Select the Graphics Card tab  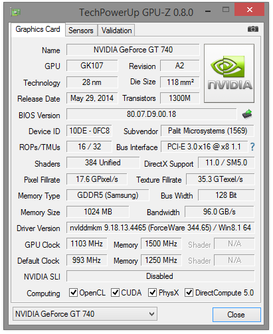pyautogui.click(x=38, y=29)
